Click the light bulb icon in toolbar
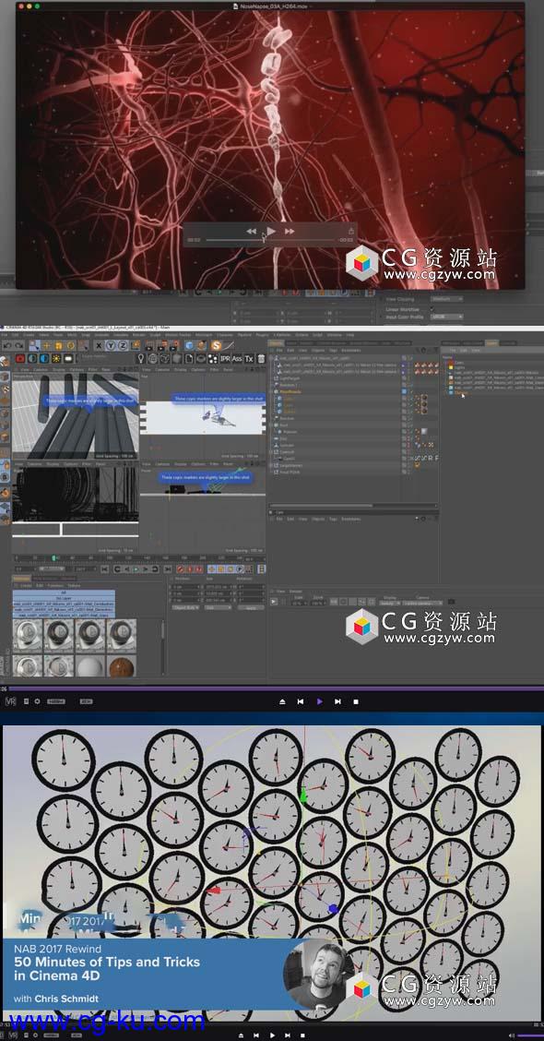 [141, 358]
